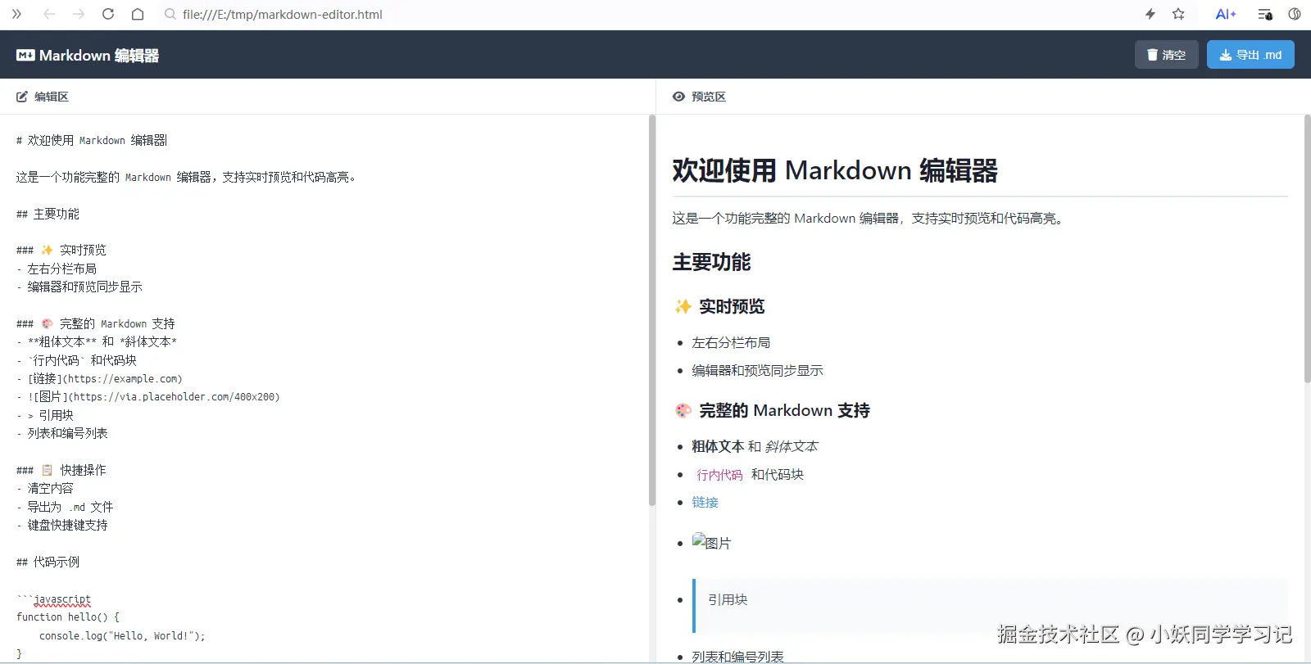The height and width of the screenshot is (664, 1311).
Task: Export the file with 导出 .md button
Action: 1250,55
